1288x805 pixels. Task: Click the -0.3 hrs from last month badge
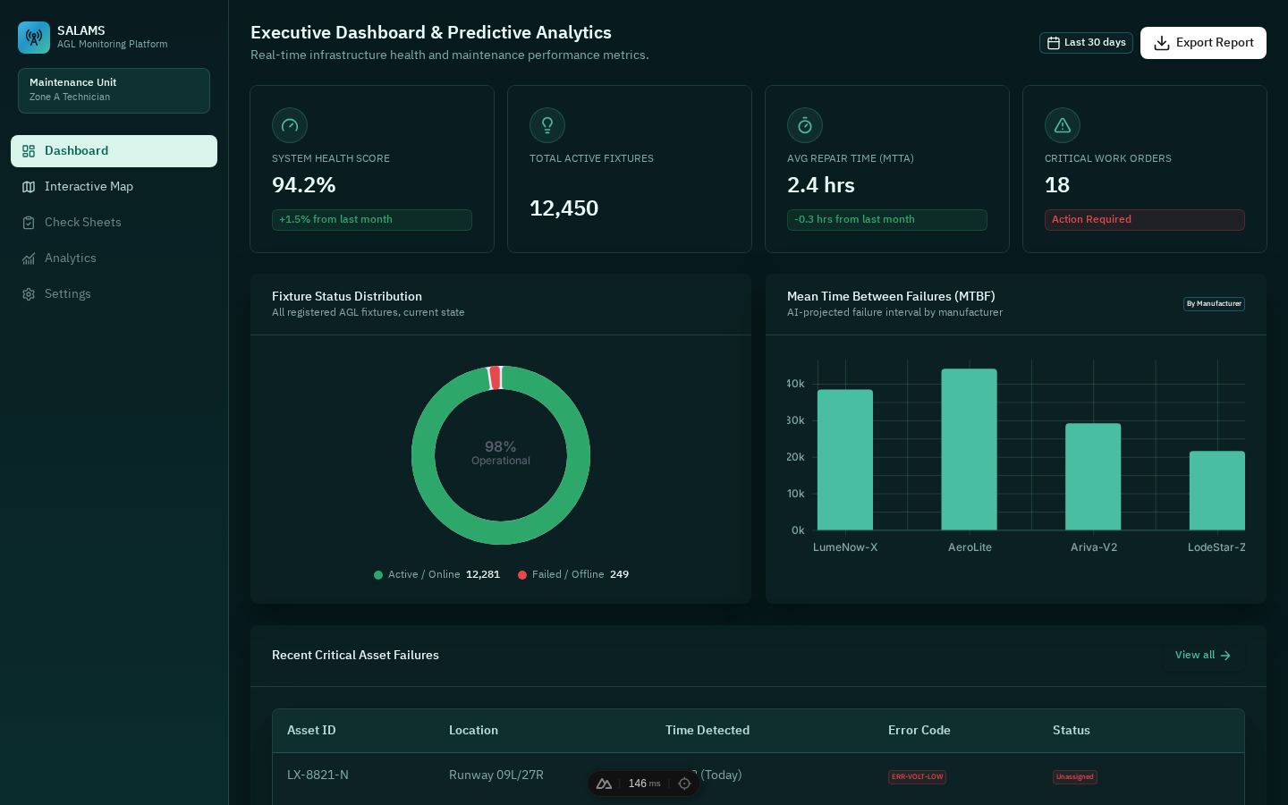pyautogui.click(x=887, y=220)
